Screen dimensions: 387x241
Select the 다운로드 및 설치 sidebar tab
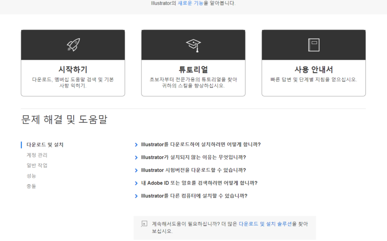tap(45, 145)
